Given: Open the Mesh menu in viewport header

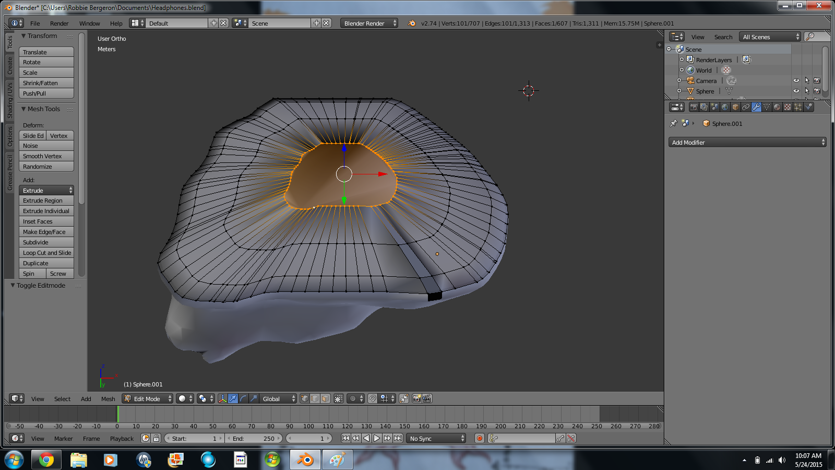Looking at the screenshot, I should 108,398.
